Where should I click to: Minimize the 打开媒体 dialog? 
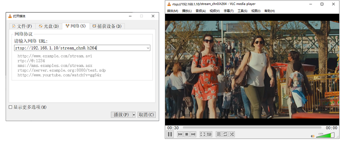(x=130, y=16)
